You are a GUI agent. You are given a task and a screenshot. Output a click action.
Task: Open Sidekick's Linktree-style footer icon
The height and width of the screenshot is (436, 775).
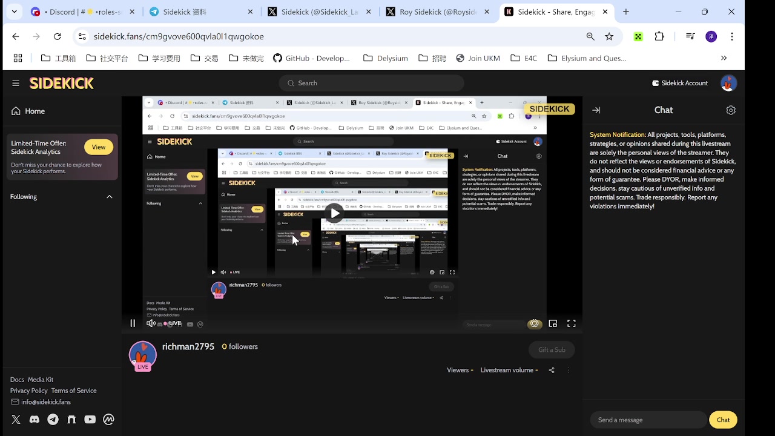click(x=71, y=419)
